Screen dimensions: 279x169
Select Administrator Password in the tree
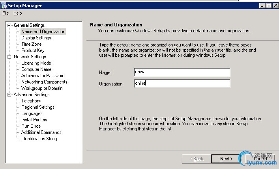[x=43, y=76]
